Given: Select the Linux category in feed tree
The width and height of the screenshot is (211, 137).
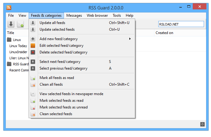Looking at the screenshot, I should (x=17, y=40).
